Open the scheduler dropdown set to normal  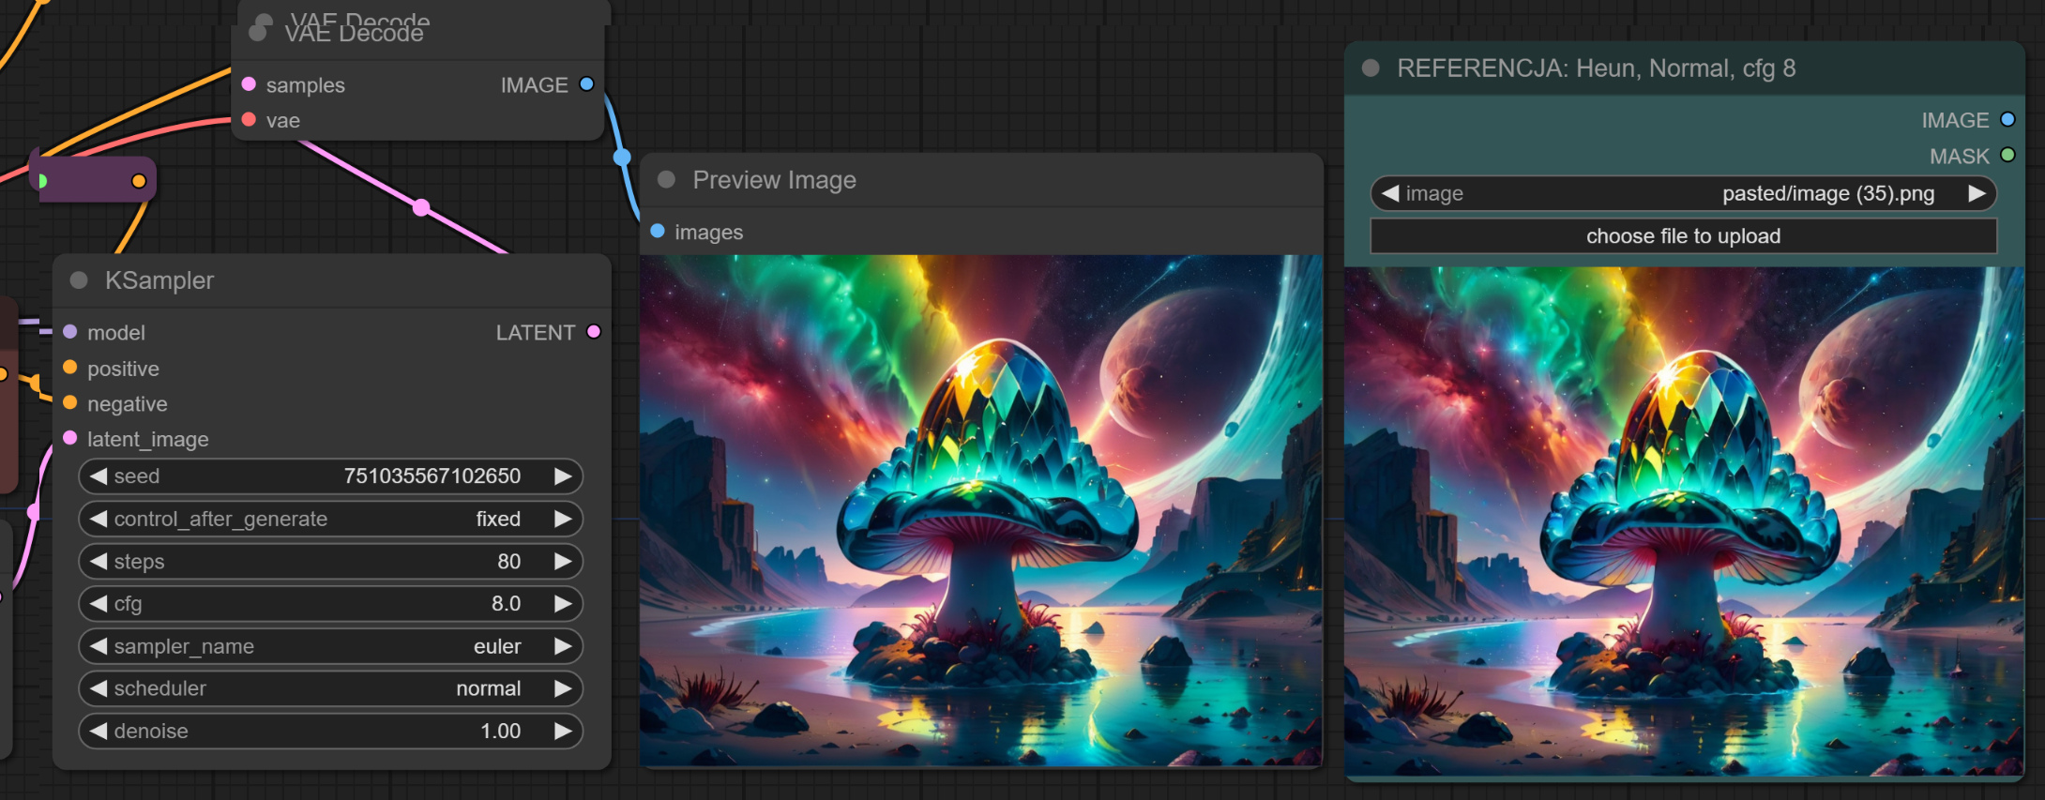click(x=330, y=688)
